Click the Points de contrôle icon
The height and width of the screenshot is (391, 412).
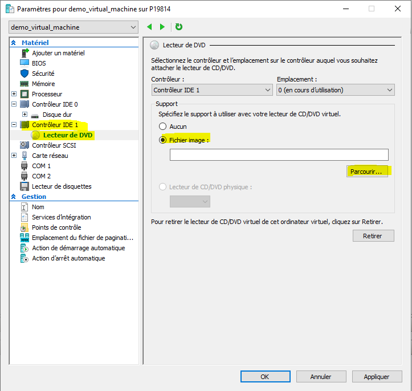pos(24,227)
